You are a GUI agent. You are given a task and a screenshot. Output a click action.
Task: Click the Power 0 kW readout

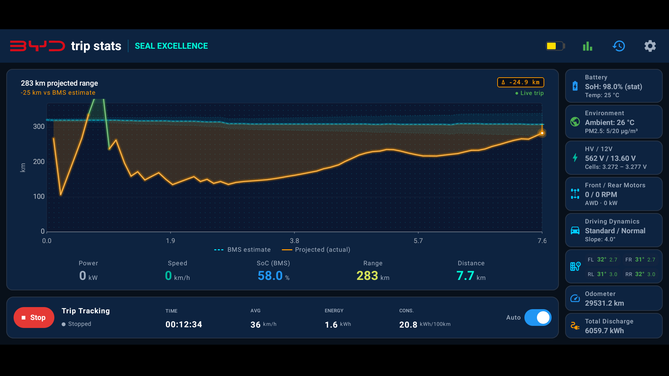88,271
